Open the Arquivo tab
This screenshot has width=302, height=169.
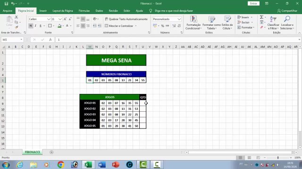point(8,11)
